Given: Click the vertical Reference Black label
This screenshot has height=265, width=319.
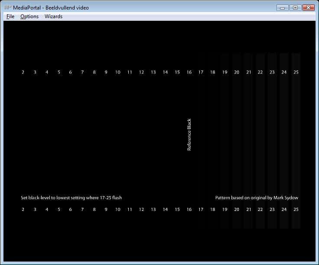Looking at the screenshot, I should 189,135.
